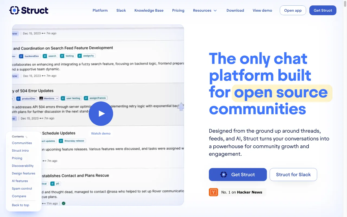The height and width of the screenshot is (217, 347).
Task: Jump to Pricing in Contents list
Action: pyautogui.click(x=17, y=158)
